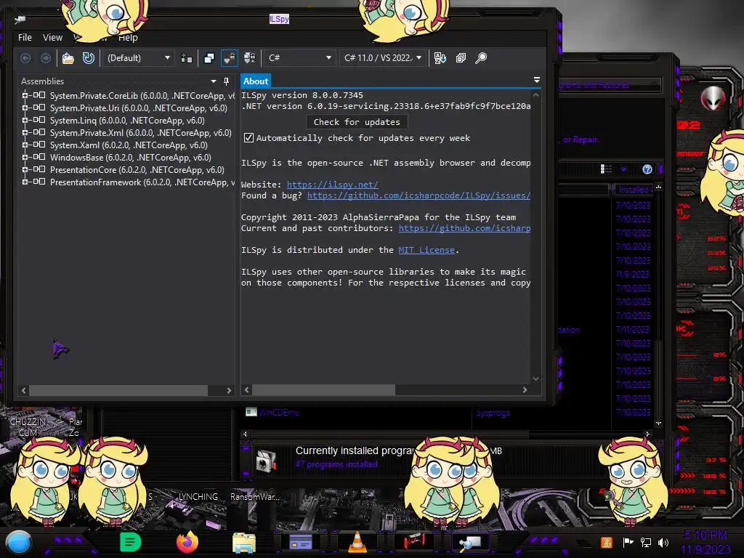Viewport: 744px width, 558px height.
Task: Toggle the Show all types and members icon
Action: point(250,58)
